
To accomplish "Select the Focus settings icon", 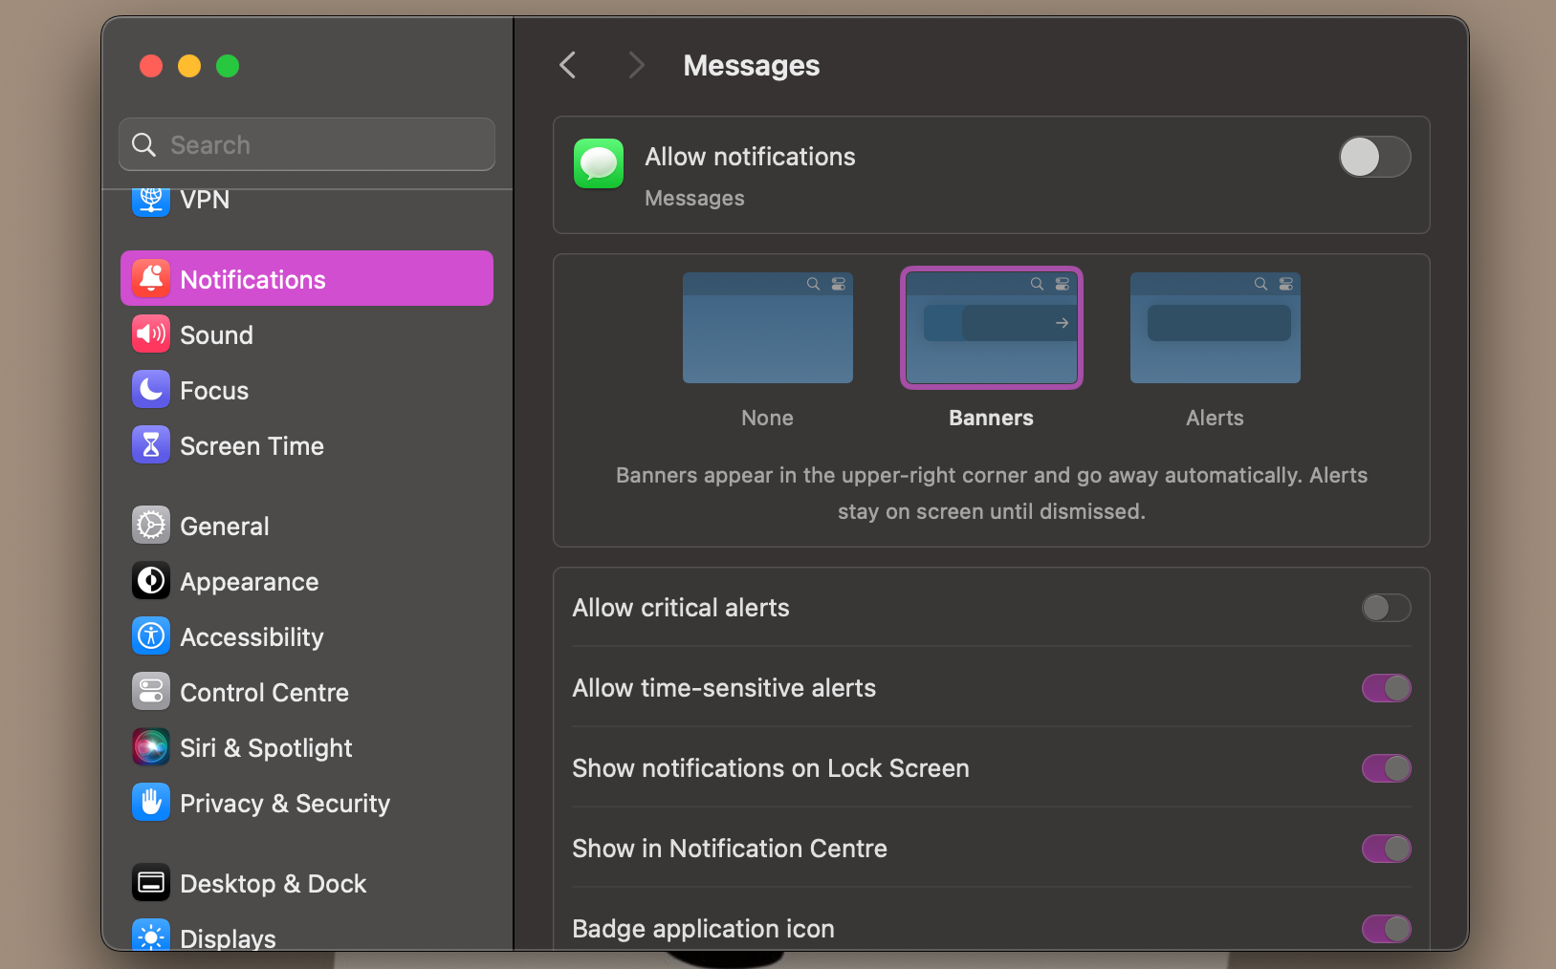I will tap(150, 389).
